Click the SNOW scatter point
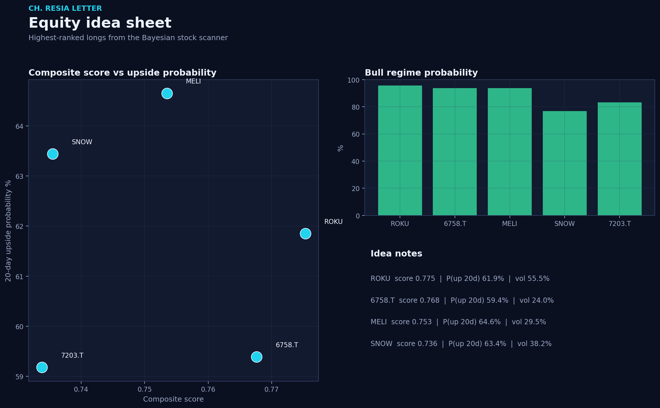The height and width of the screenshot is (408, 660). click(x=53, y=154)
